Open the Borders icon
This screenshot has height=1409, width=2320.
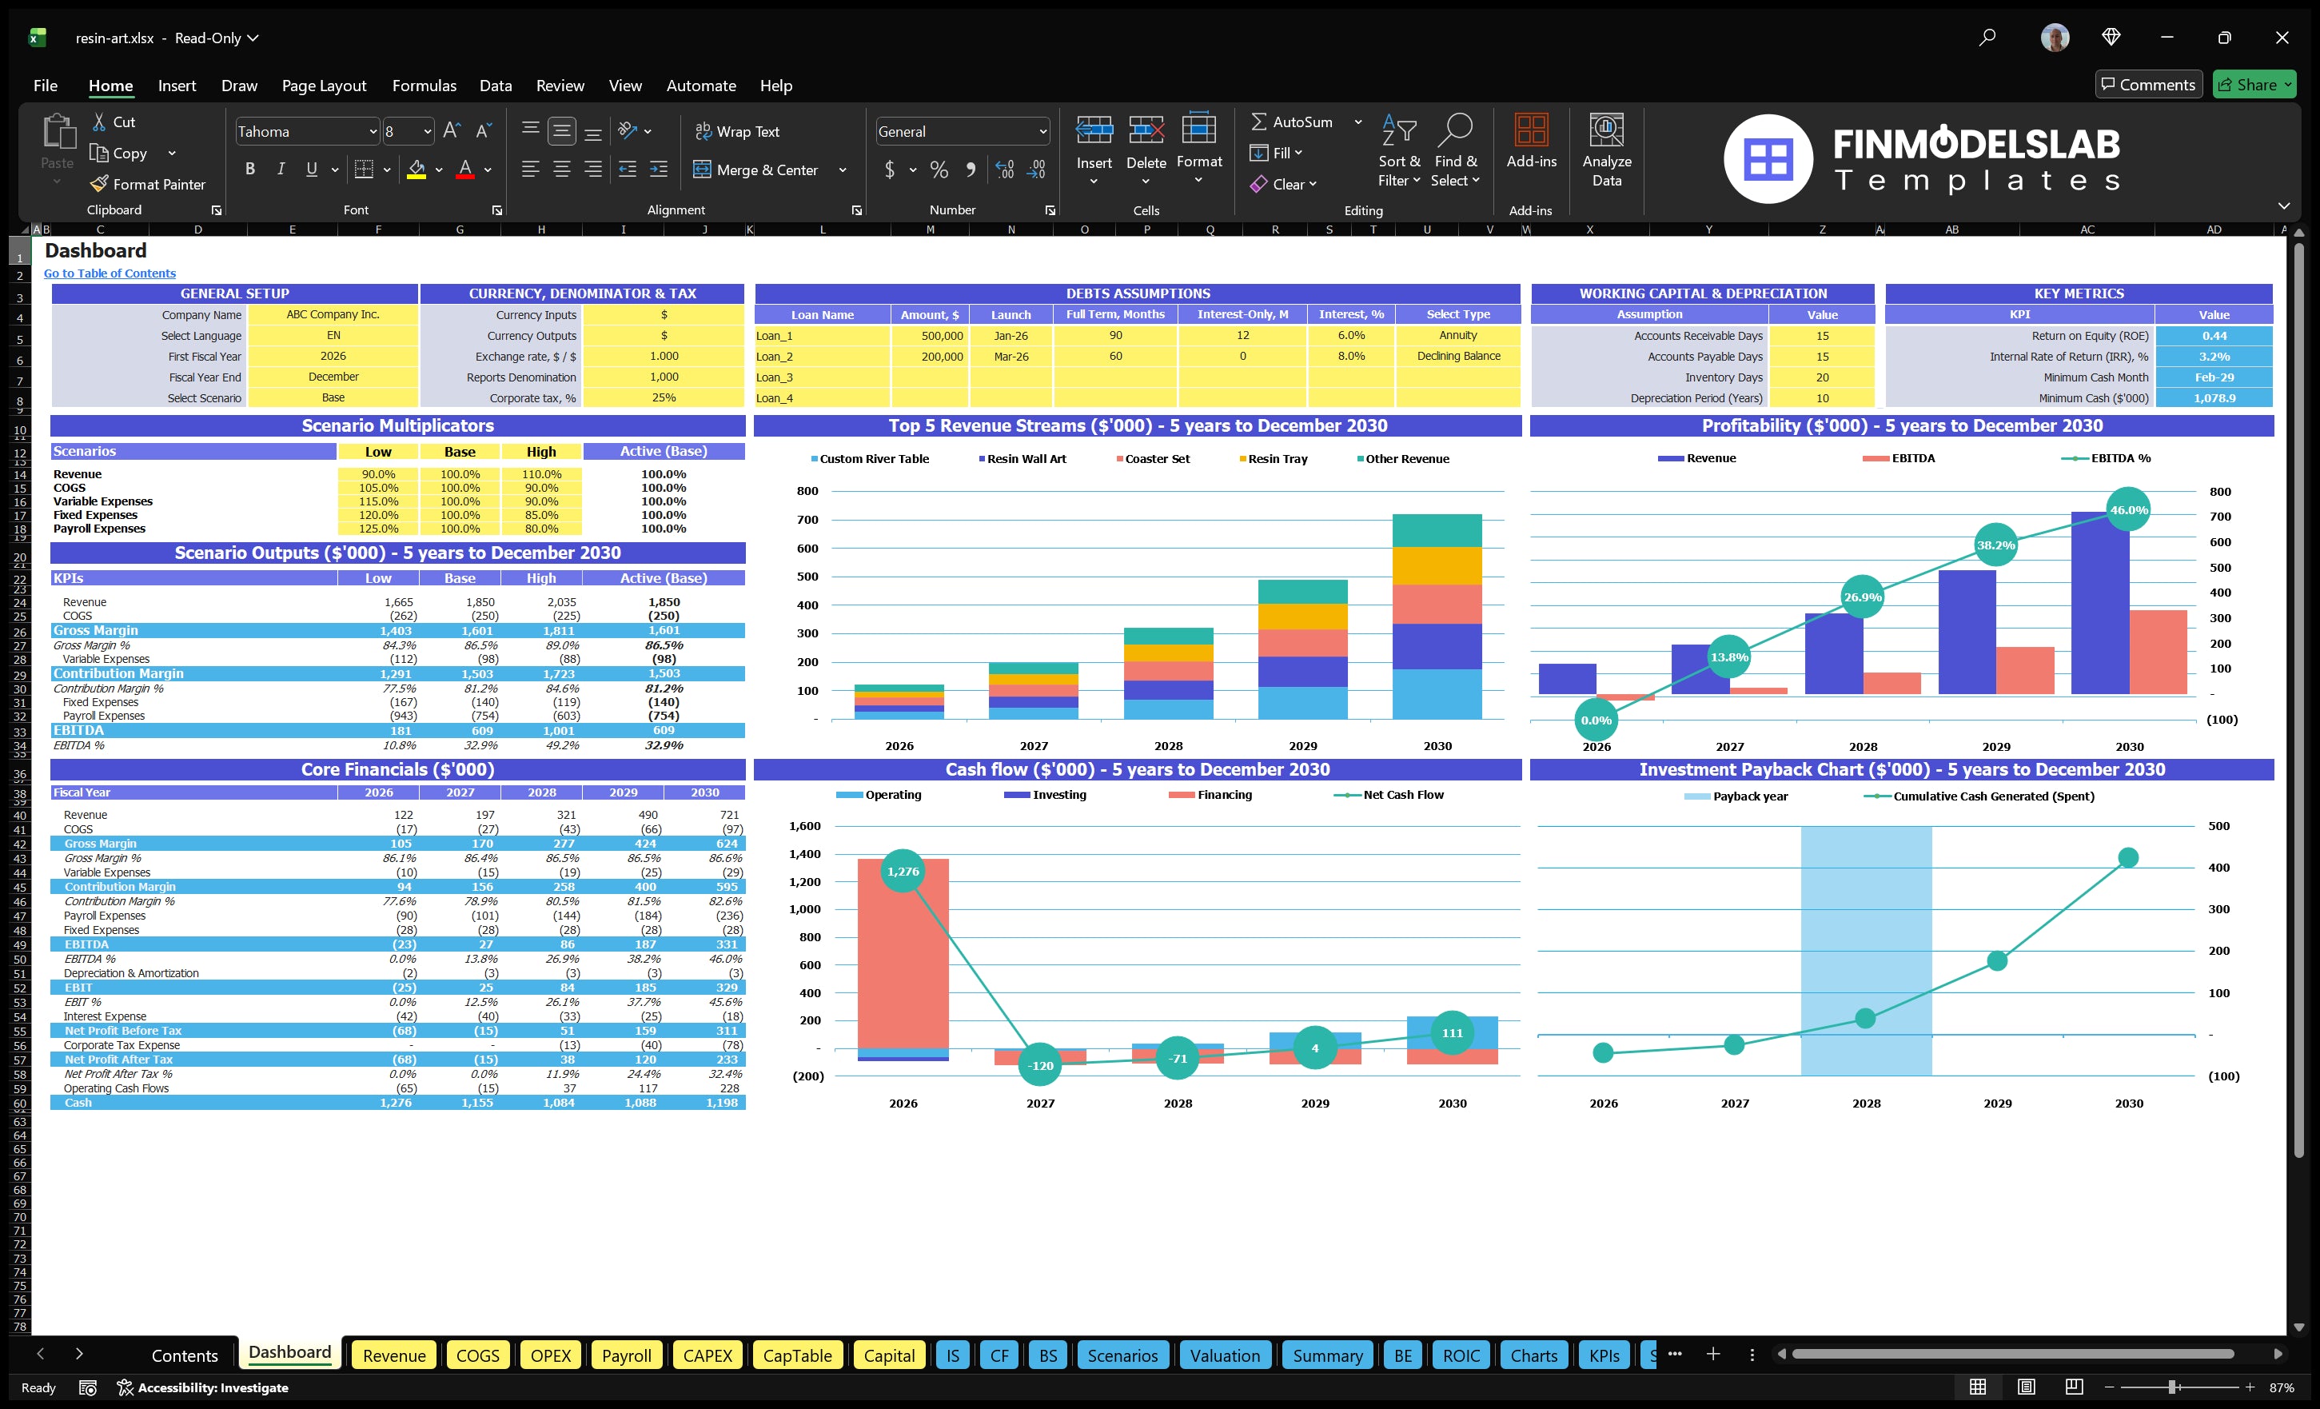(364, 170)
